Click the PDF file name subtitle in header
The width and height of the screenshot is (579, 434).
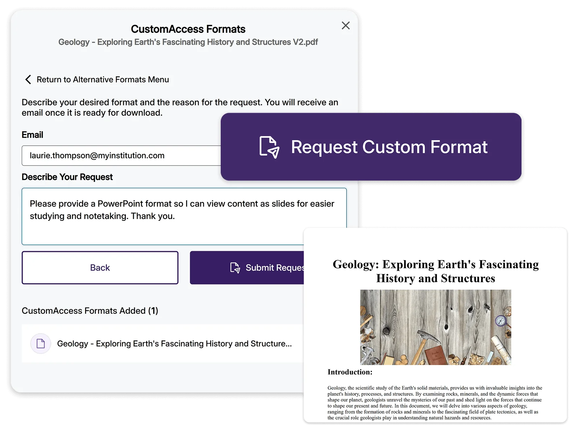(188, 42)
